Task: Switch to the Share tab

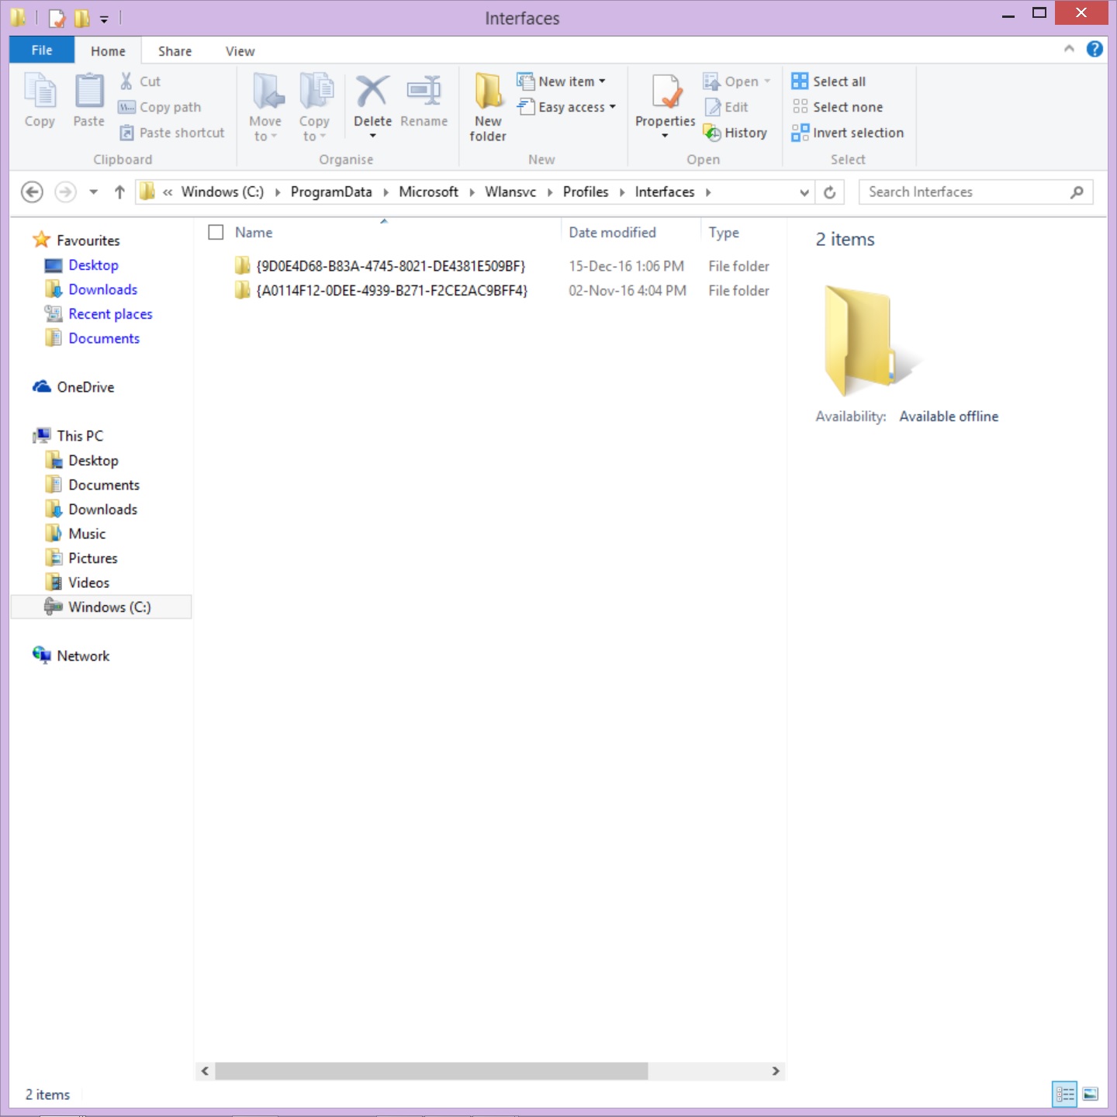Action: click(x=175, y=51)
